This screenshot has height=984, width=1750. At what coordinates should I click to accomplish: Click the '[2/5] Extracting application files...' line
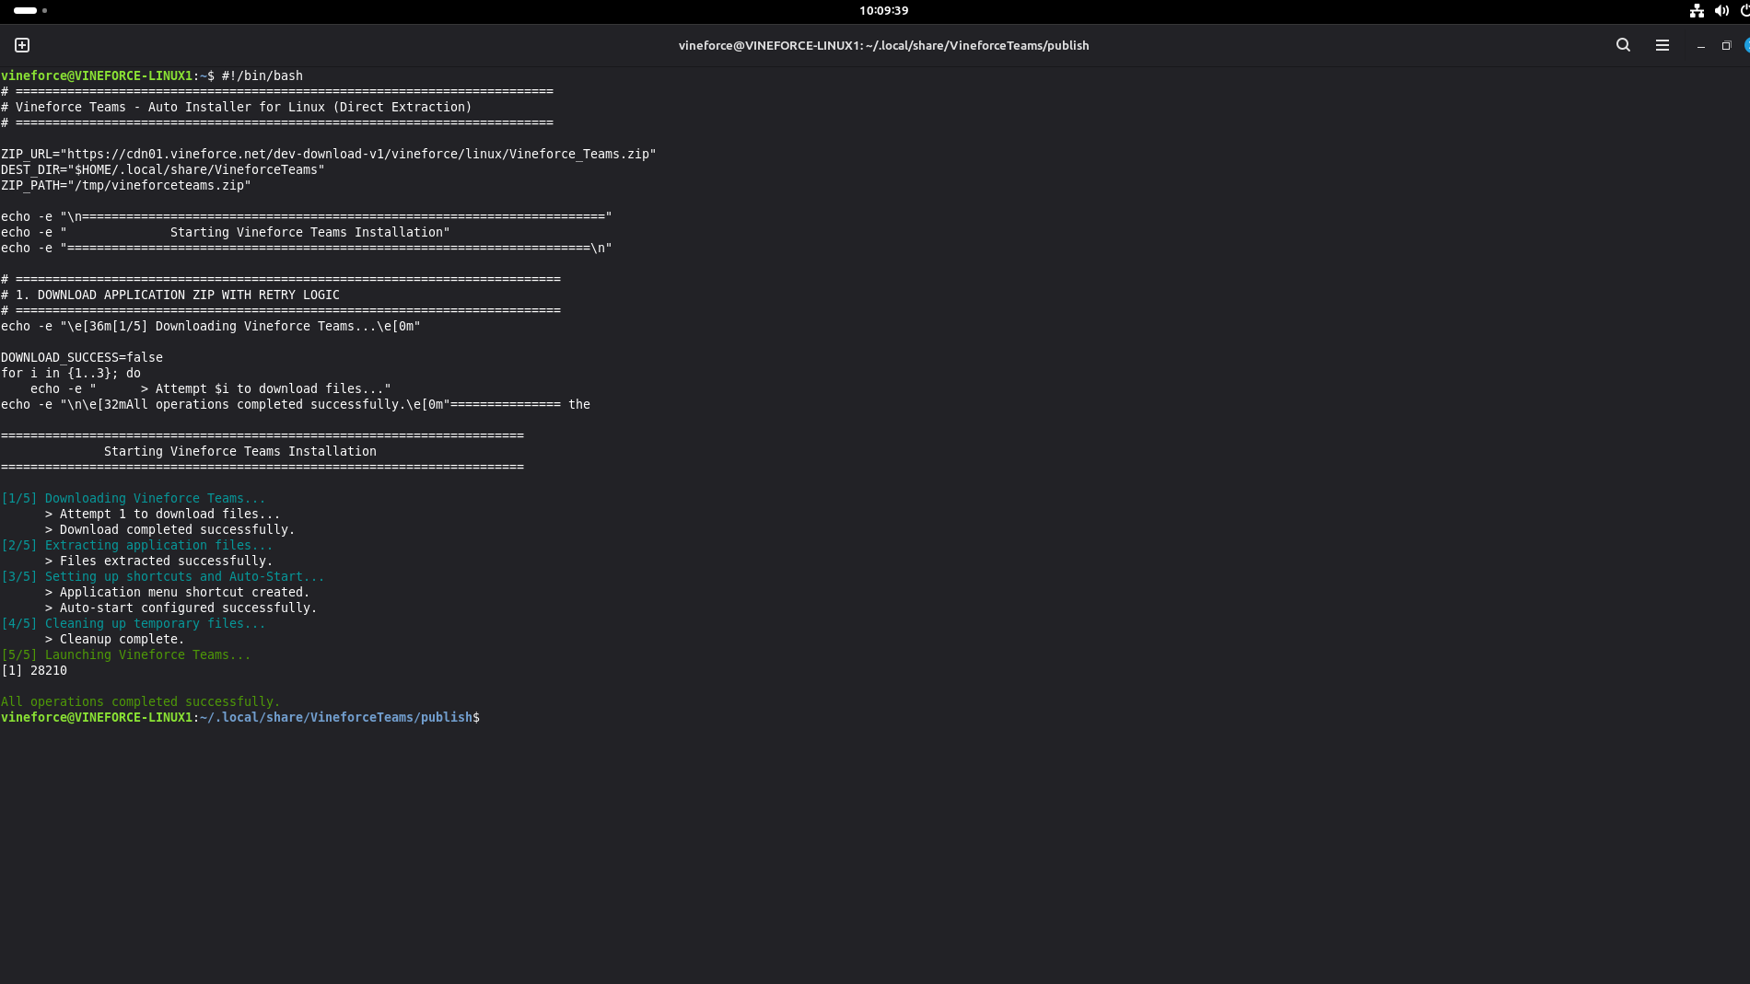click(x=137, y=545)
